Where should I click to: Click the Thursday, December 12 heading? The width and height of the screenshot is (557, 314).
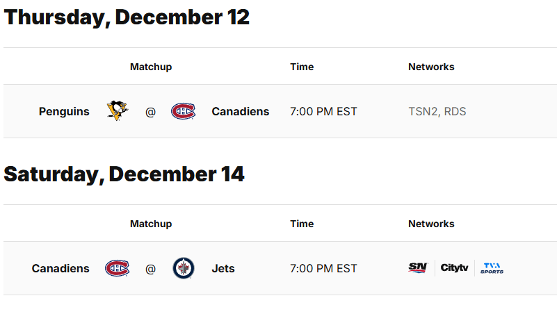(127, 17)
